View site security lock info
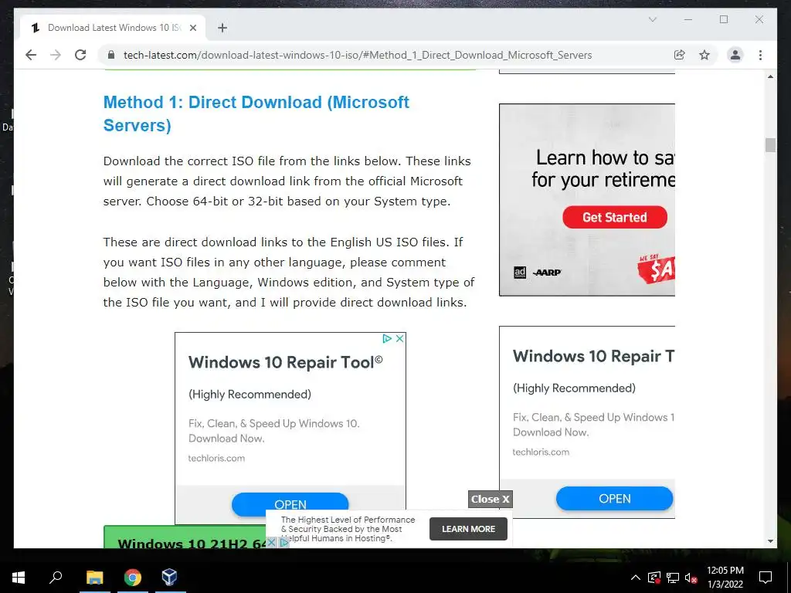 (111, 55)
